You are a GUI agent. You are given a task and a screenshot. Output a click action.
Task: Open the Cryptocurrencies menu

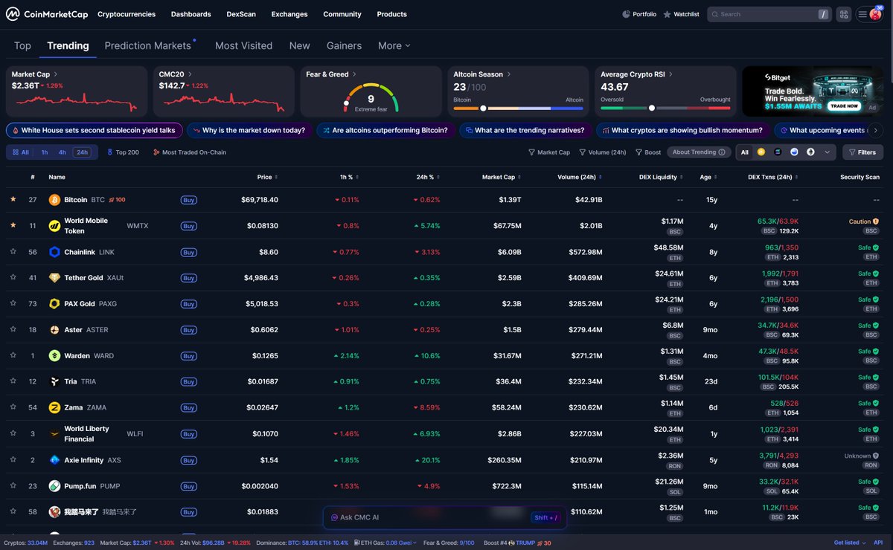tap(127, 14)
